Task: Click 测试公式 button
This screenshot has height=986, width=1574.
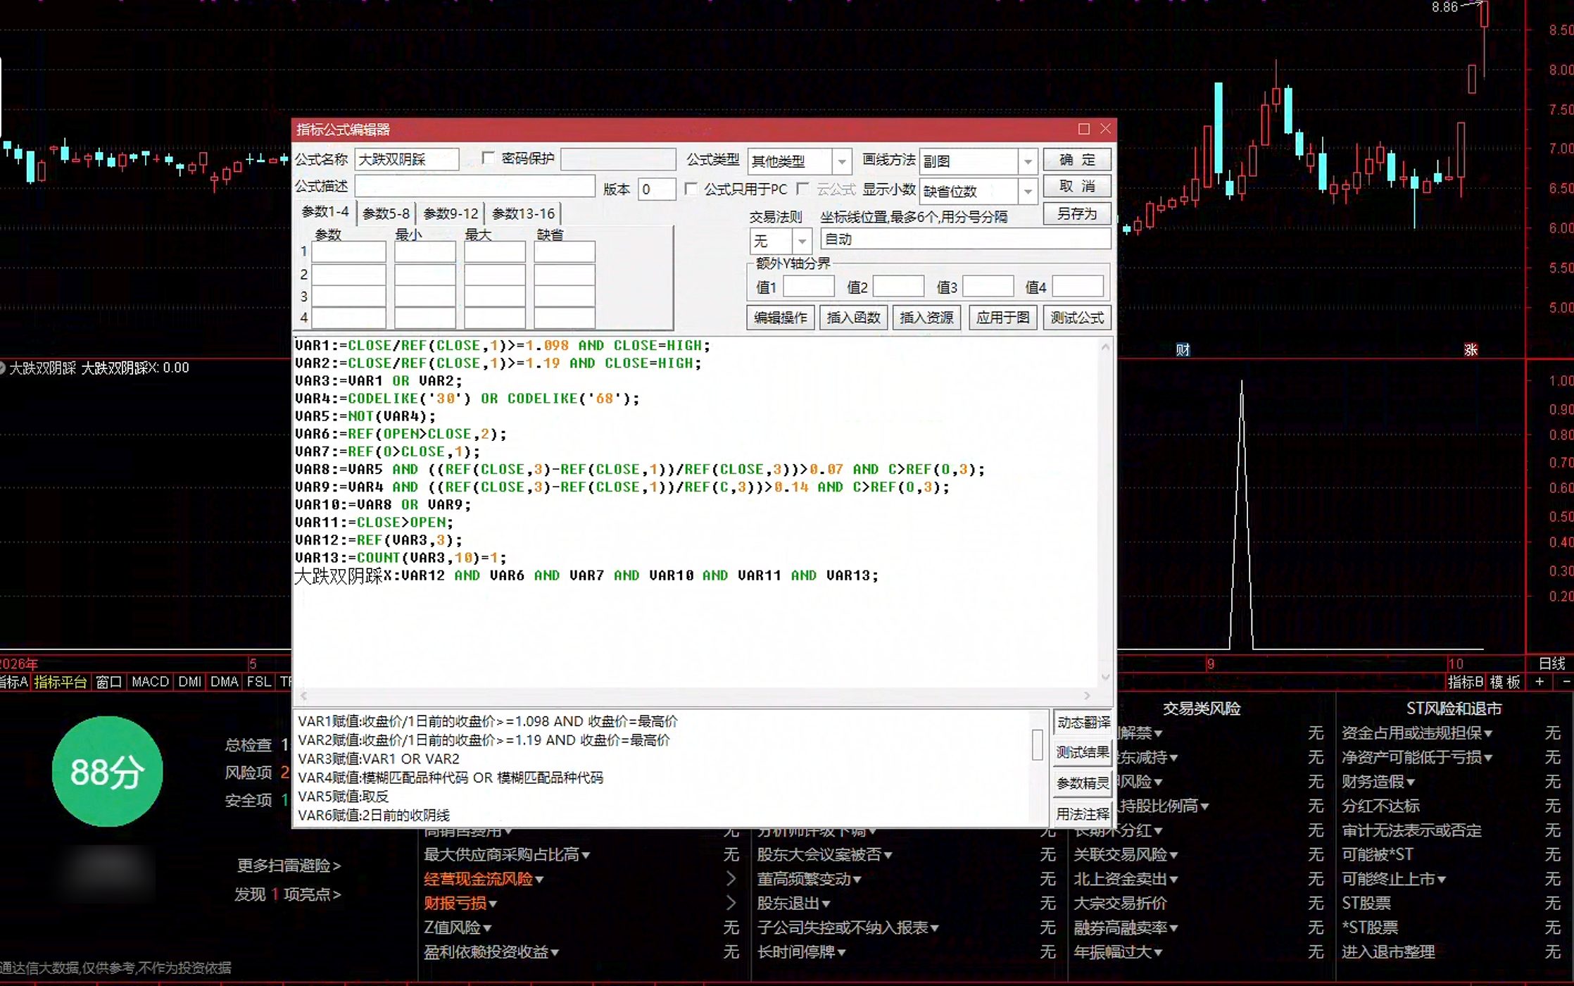Action: pos(1077,318)
